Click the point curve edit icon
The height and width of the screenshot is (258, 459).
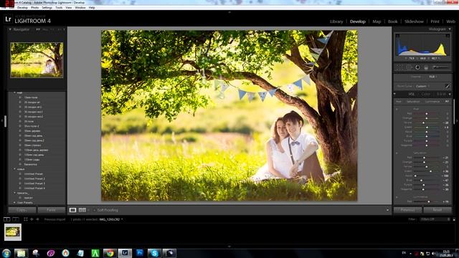pyautogui.click(x=447, y=86)
